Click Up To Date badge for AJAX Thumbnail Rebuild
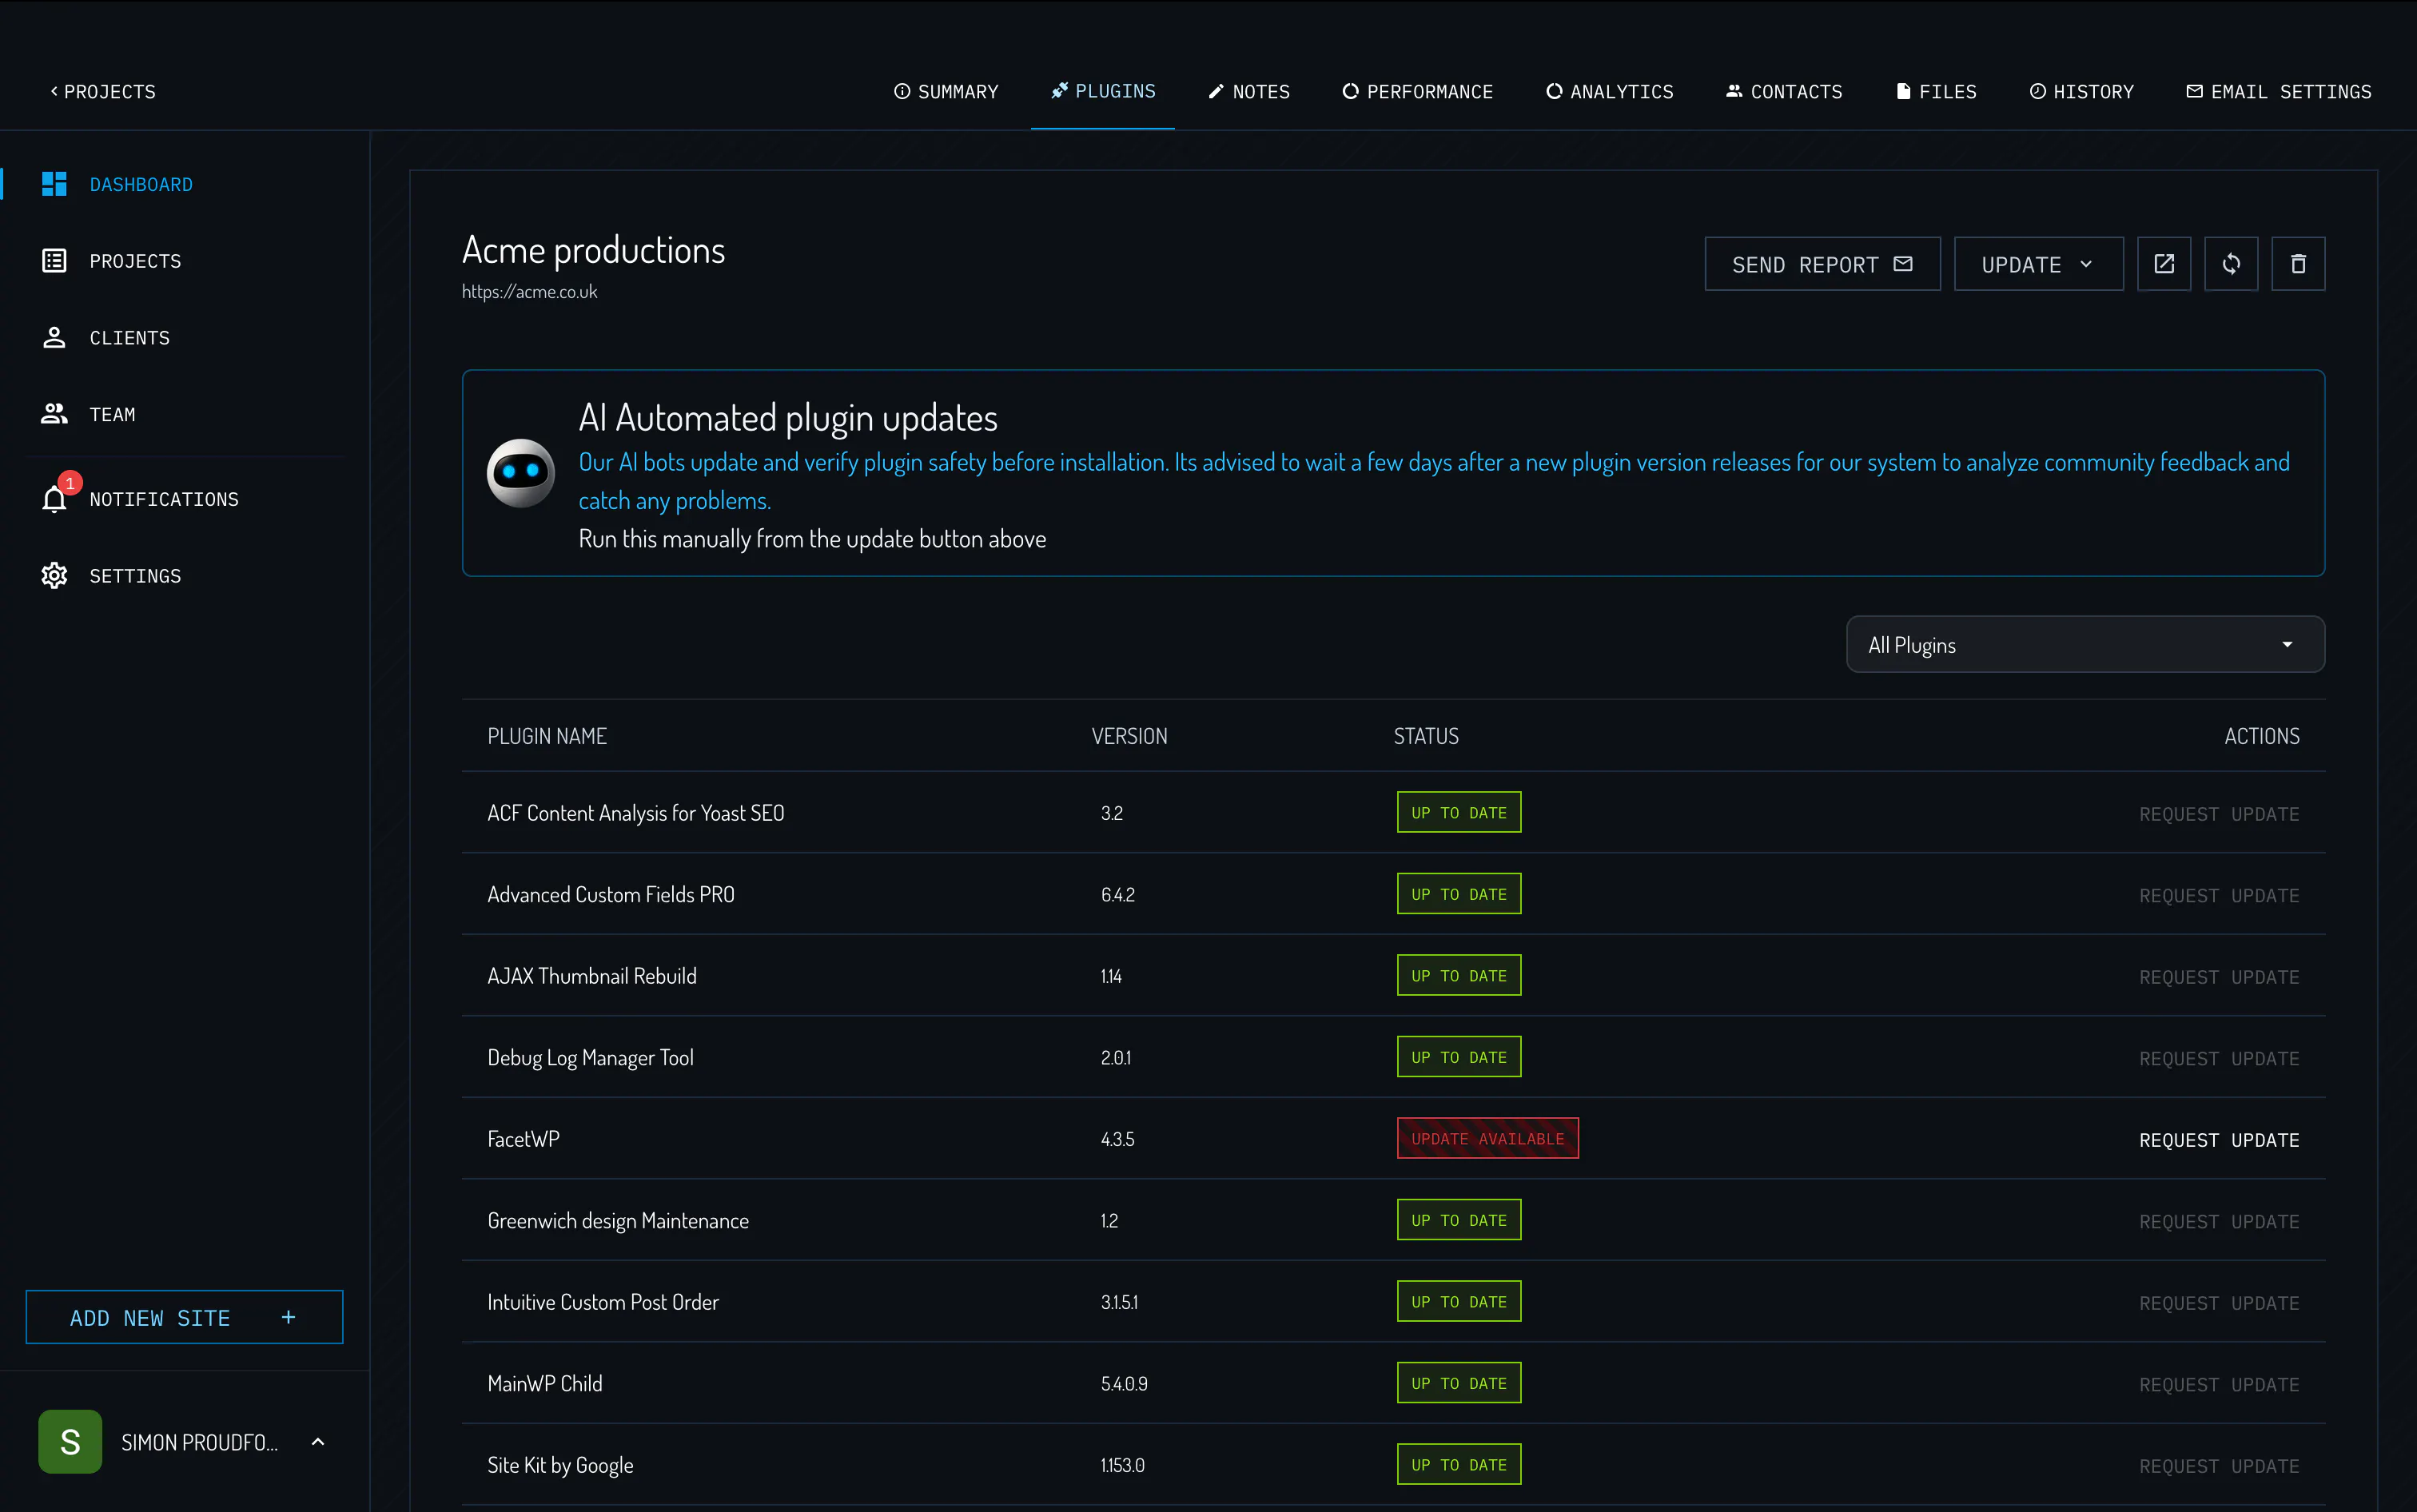The image size is (2417, 1512). pyautogui.click(x=1459, y=975)
